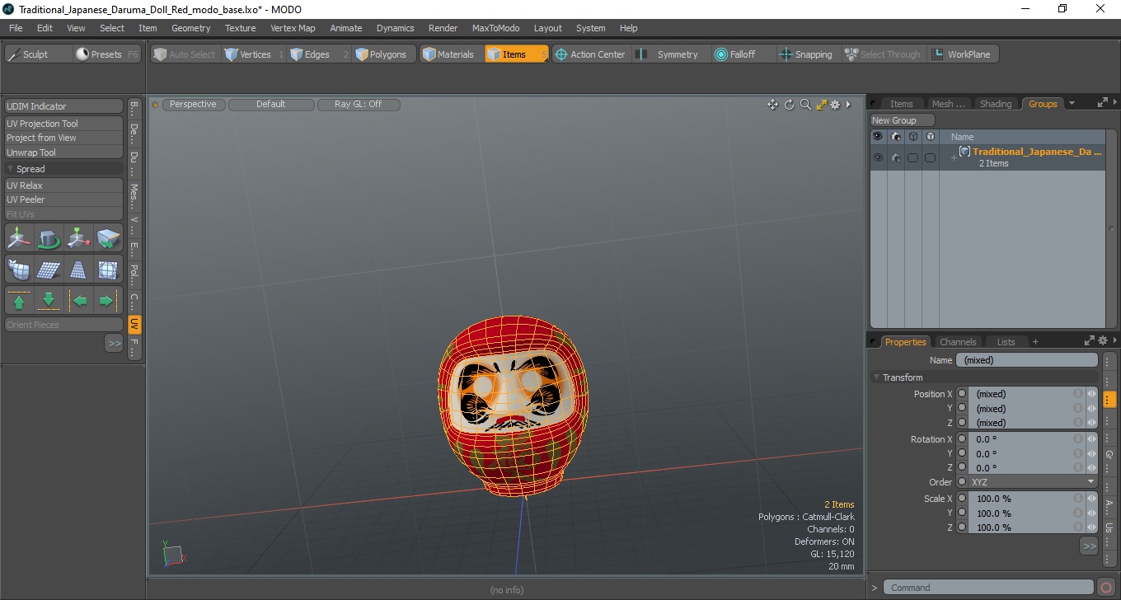The height and width of the screenshot is (600, 1121).
Task: Tick first checkbox in Traditional_Japanese_Da row
Action: click(912, 157)
